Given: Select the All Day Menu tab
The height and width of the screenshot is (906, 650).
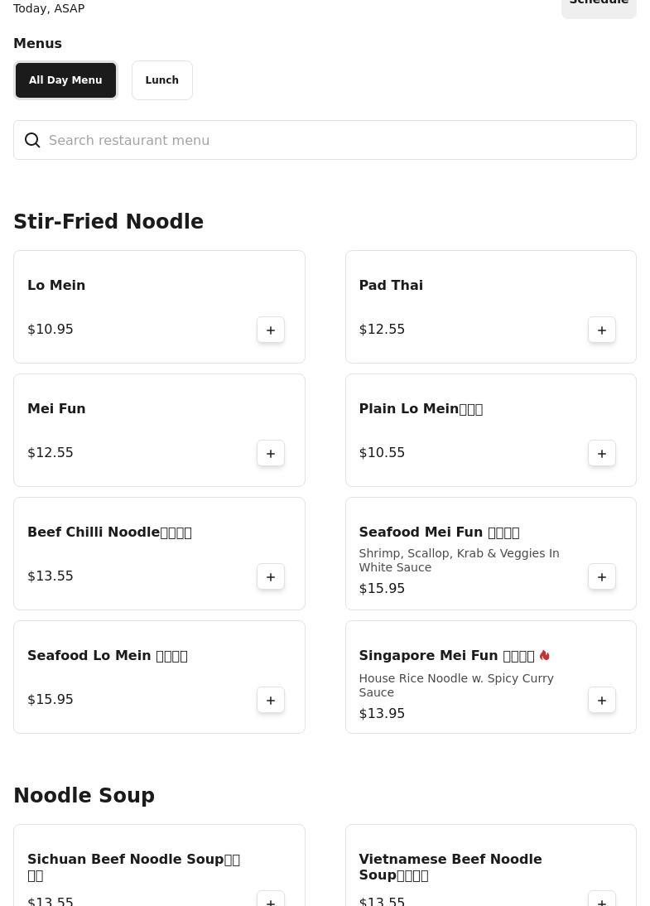Looking at the screenshot, I should pyautogui.click(x=65, y=80).
